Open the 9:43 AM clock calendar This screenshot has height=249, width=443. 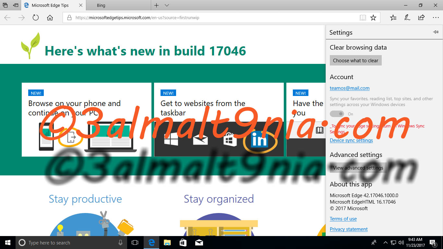tap(415, 243)
